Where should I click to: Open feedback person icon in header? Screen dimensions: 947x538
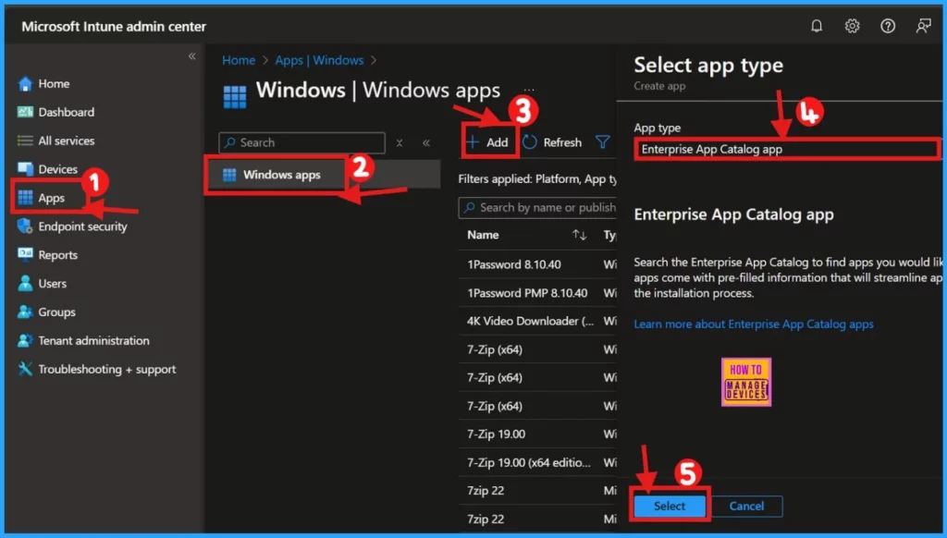(x=923, y=26)
